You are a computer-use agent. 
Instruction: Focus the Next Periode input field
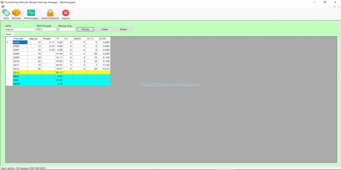point(46,30)
